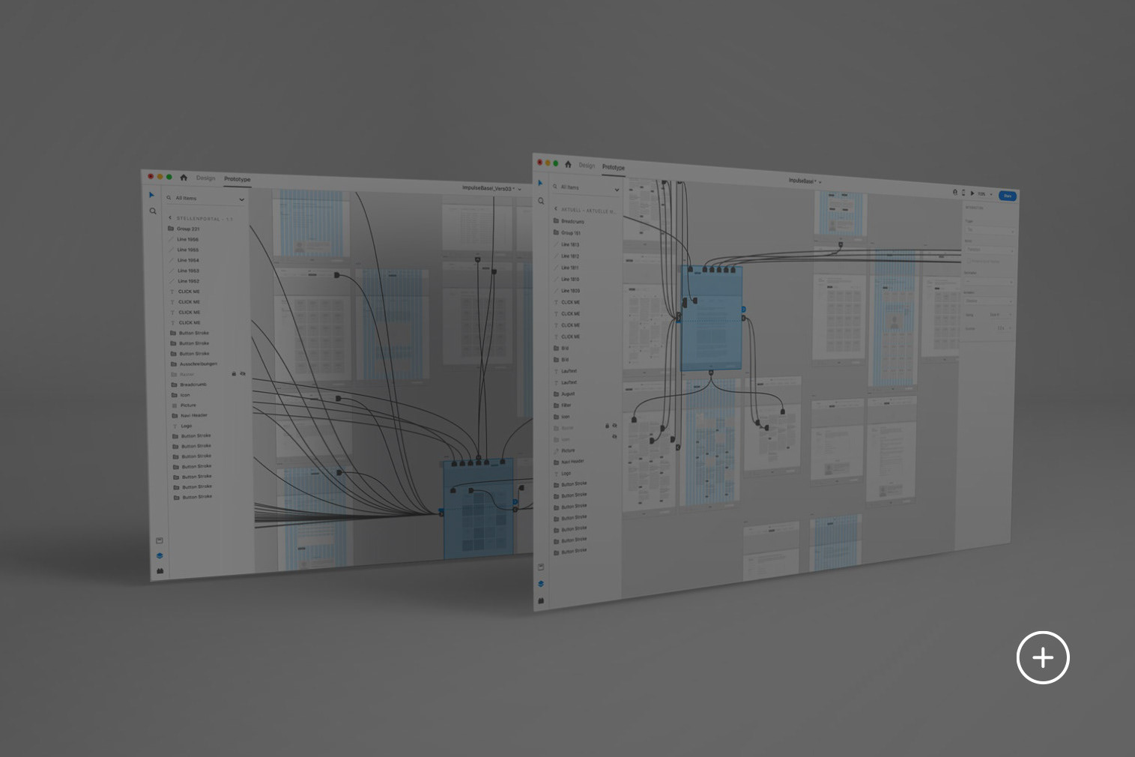Open the Layers panel icon in left window
The height and width of the screenshot is (757, 1135).
160,555
